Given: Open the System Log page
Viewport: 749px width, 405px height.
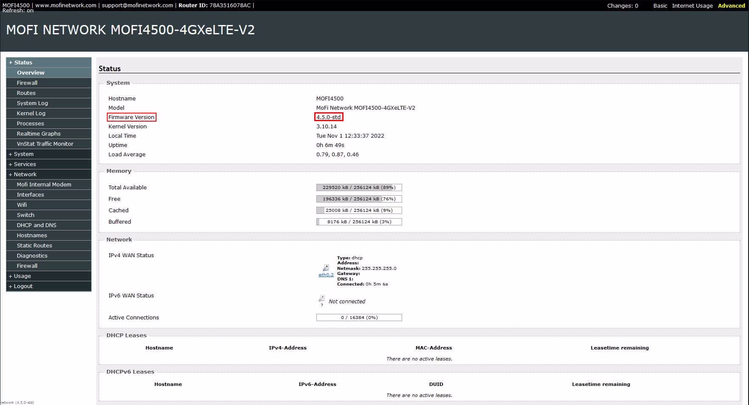Looking at the screenshot, I should point(49,103).
